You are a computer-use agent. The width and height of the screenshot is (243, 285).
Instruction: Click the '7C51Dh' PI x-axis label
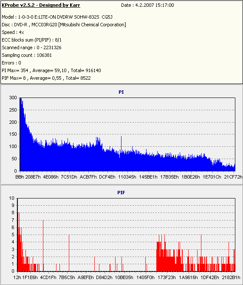coord(69,177)
